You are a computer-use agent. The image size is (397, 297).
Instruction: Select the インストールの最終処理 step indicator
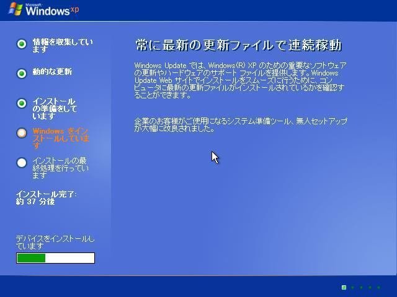22,163
